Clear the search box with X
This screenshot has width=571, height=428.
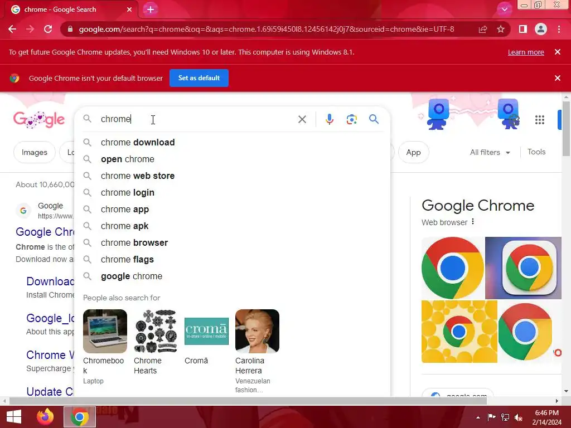(x=302, y=119)
